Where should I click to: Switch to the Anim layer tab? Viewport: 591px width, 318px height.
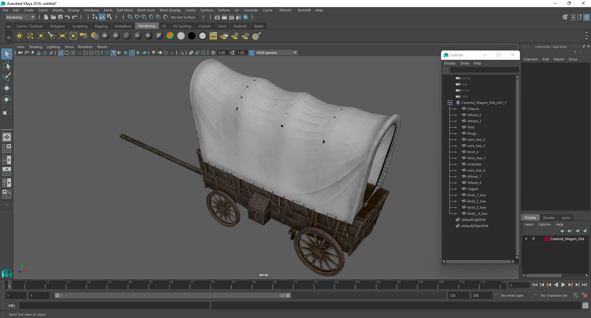click(566, 218)
